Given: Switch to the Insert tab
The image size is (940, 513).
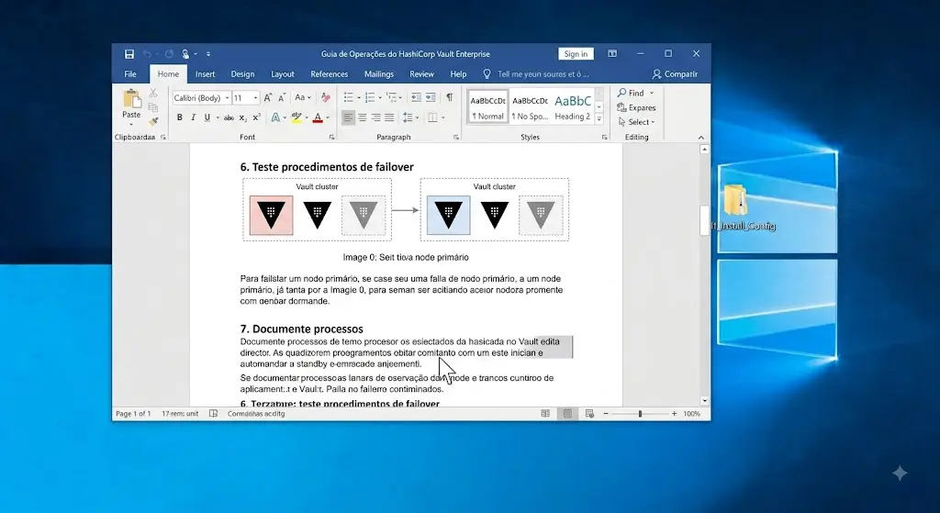Looking at the screenshot, I should pos(205,74).
